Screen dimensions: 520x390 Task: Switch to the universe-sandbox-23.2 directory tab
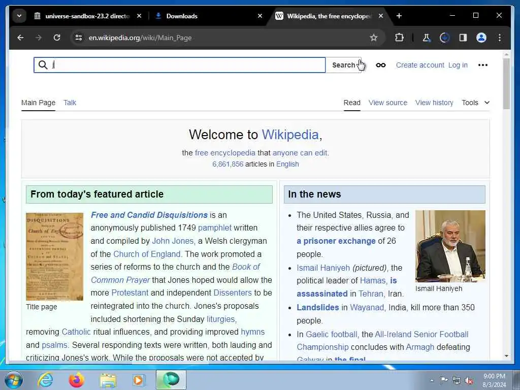(87, 16)
